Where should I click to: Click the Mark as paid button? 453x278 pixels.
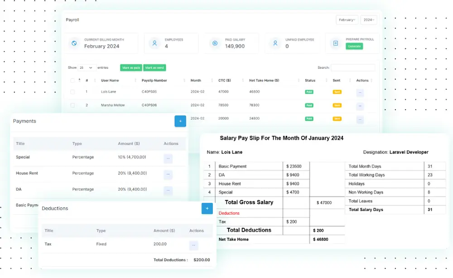(131, 68)
